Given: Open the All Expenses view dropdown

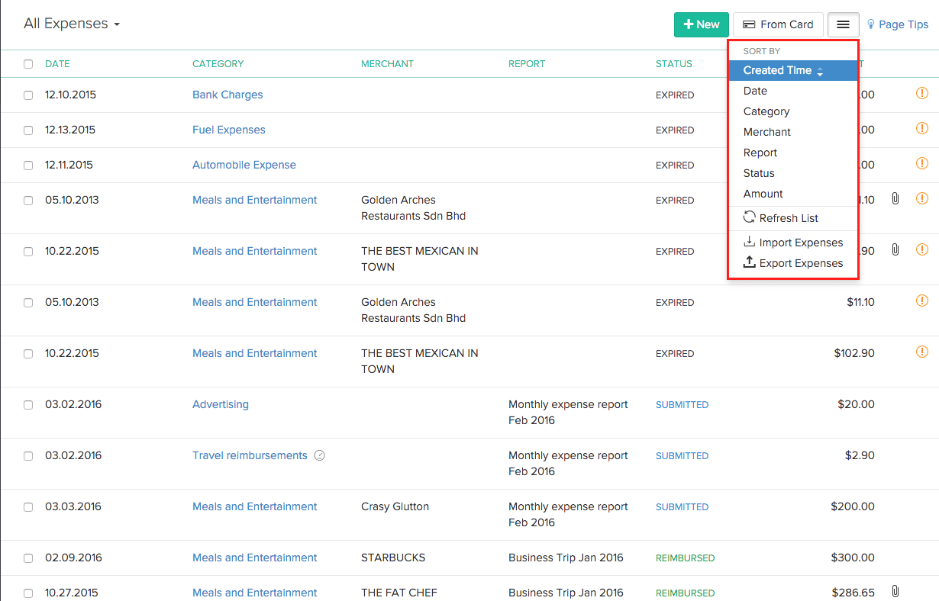Looking at the screenshot, I should pyautogui.click(x=72, y=24).
